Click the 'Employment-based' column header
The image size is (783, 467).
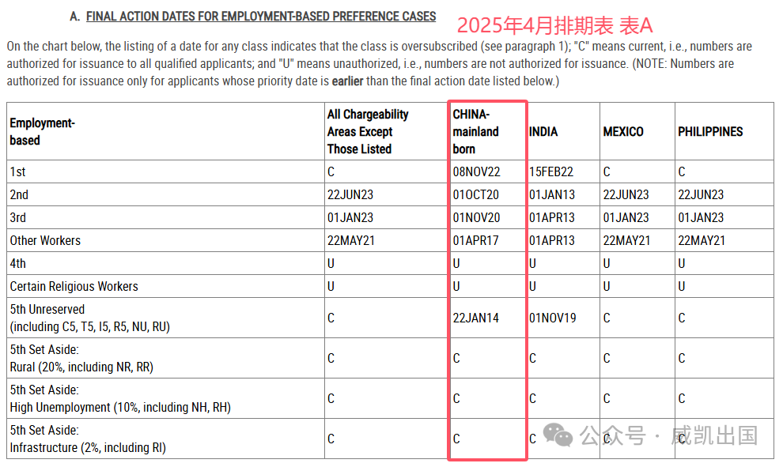(42, 132)
